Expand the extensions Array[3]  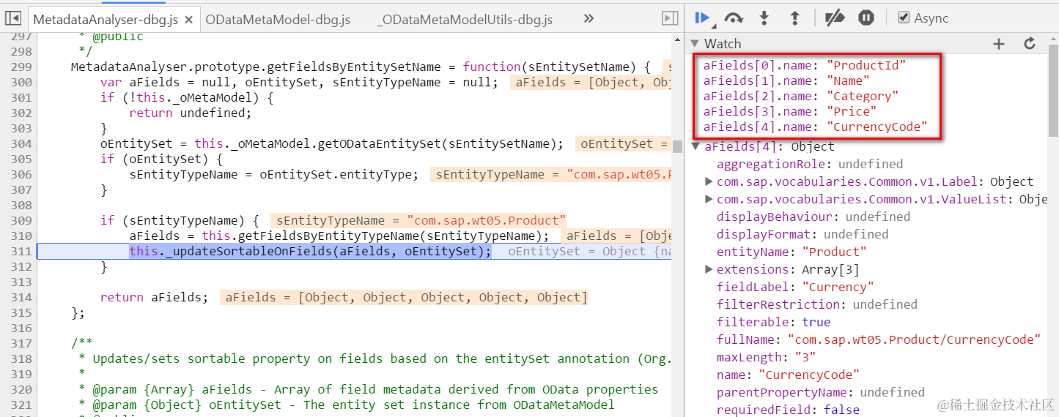click(x=709, y=269)
